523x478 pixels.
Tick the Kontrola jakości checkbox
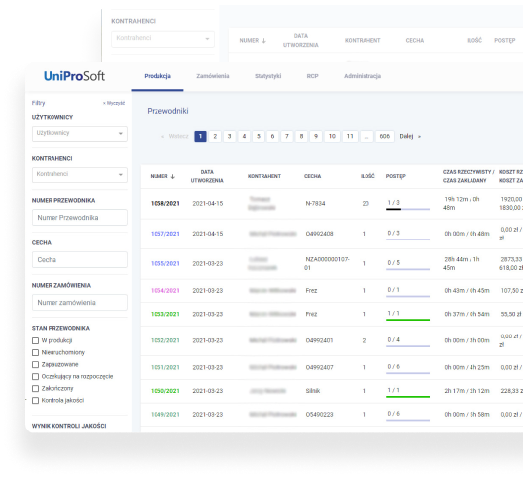click(x=35, y=401)
